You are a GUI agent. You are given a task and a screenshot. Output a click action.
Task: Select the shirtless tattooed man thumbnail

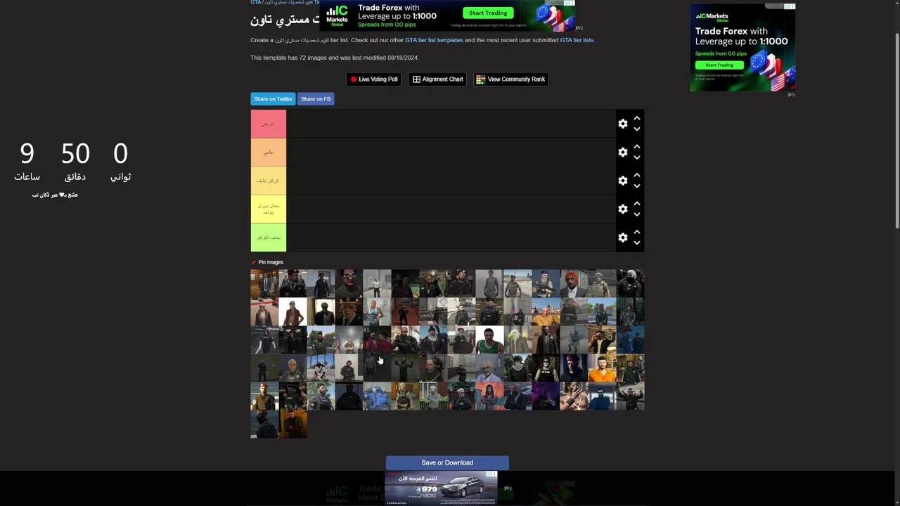[x=574, y=396]
